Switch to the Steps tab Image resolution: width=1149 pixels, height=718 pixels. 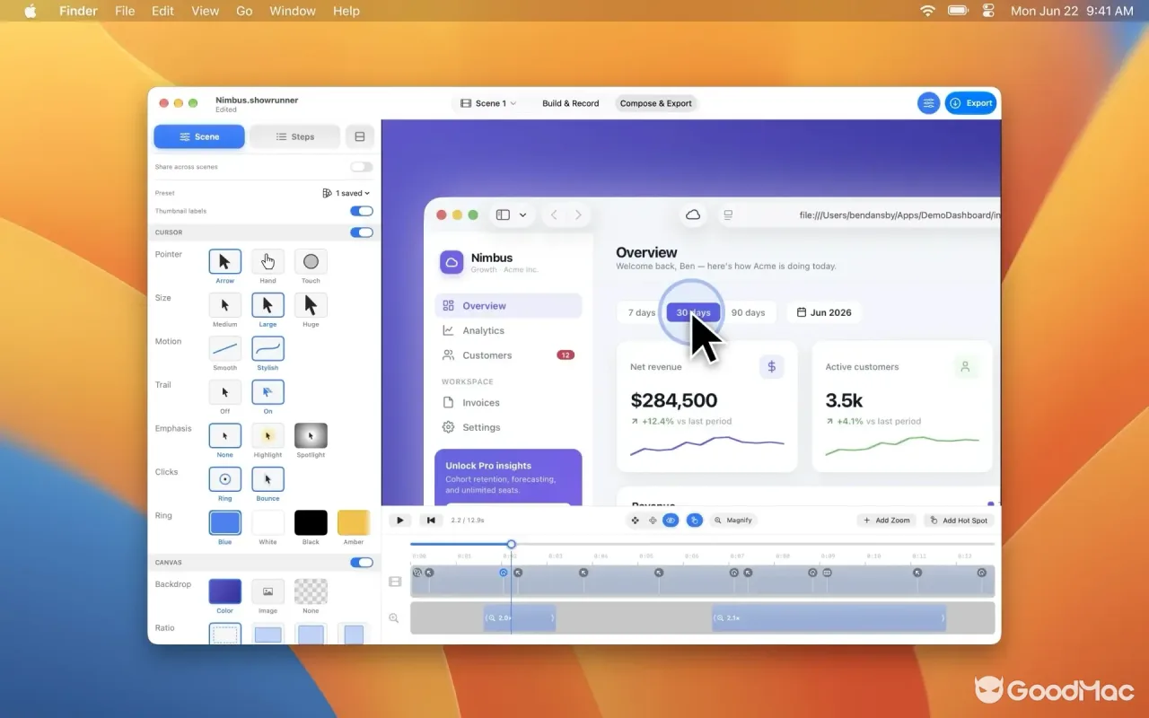click(x=294, y=136)
